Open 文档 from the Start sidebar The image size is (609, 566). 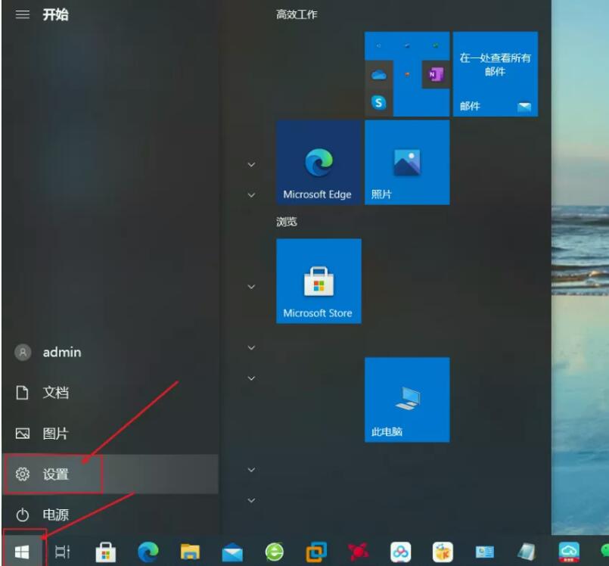(110, 393)
